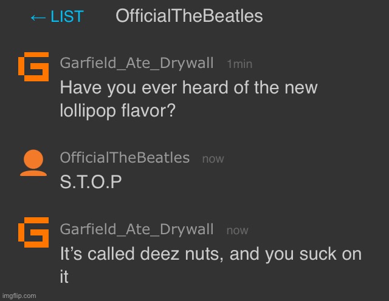389x301 pixels.
Task: Select Garfield_Ate_Drywall username on the bottom message
Action: tap(137, 229)
